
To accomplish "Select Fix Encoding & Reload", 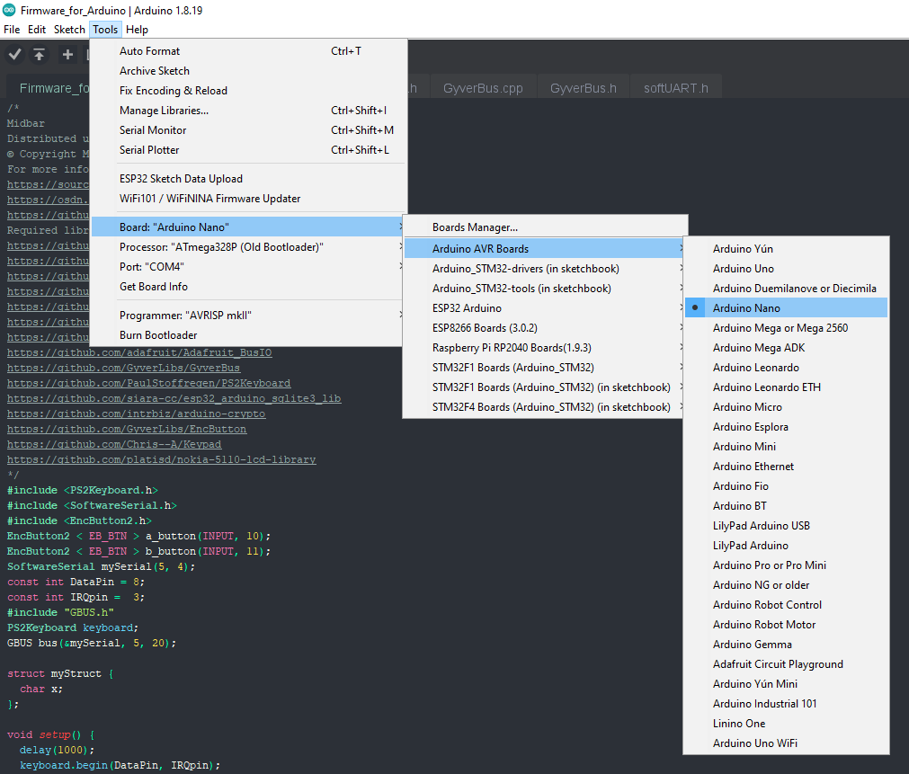I will (x=247, y=91).
